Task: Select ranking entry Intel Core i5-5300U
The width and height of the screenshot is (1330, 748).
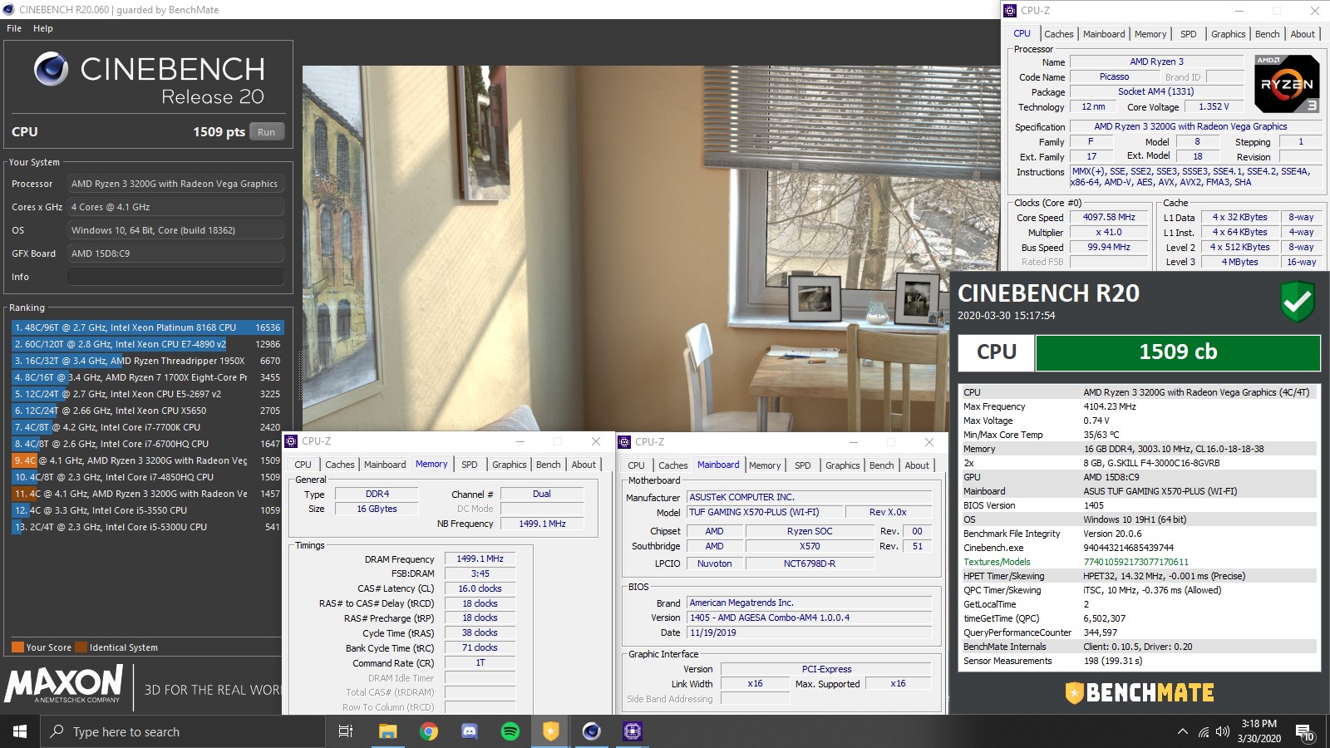Action: point(147,527)
